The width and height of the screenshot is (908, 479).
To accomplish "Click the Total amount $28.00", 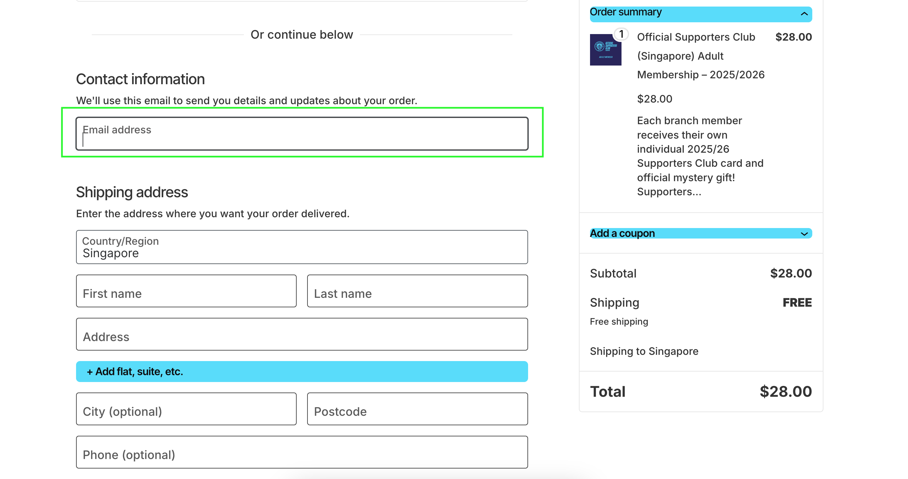I will click(x=786, y=392).
